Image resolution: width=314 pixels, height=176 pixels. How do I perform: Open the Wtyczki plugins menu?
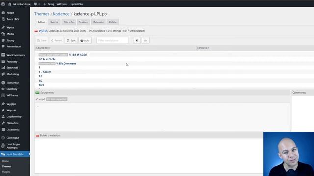click(x=11, y=110)
